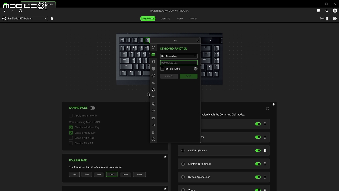Select the Default assignment icon in F4 panel
This screenshot has width=339, height=191.
click(153, 47)
